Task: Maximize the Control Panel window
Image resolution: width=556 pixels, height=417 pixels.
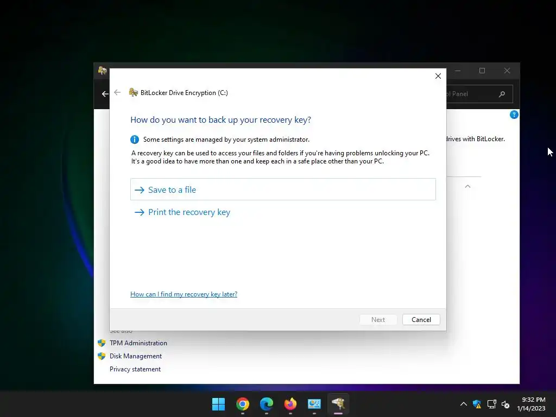Action: (482, 71)
